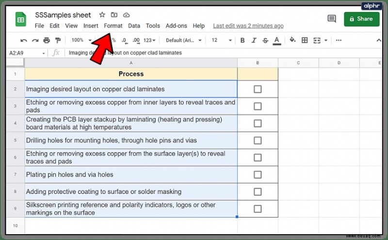Apply italic formatting
The width and height of the screenshot is (388, 240).
[254, 40]
